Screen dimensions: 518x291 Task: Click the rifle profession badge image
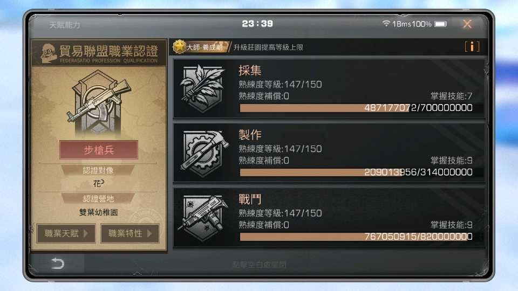click(98, 103)
